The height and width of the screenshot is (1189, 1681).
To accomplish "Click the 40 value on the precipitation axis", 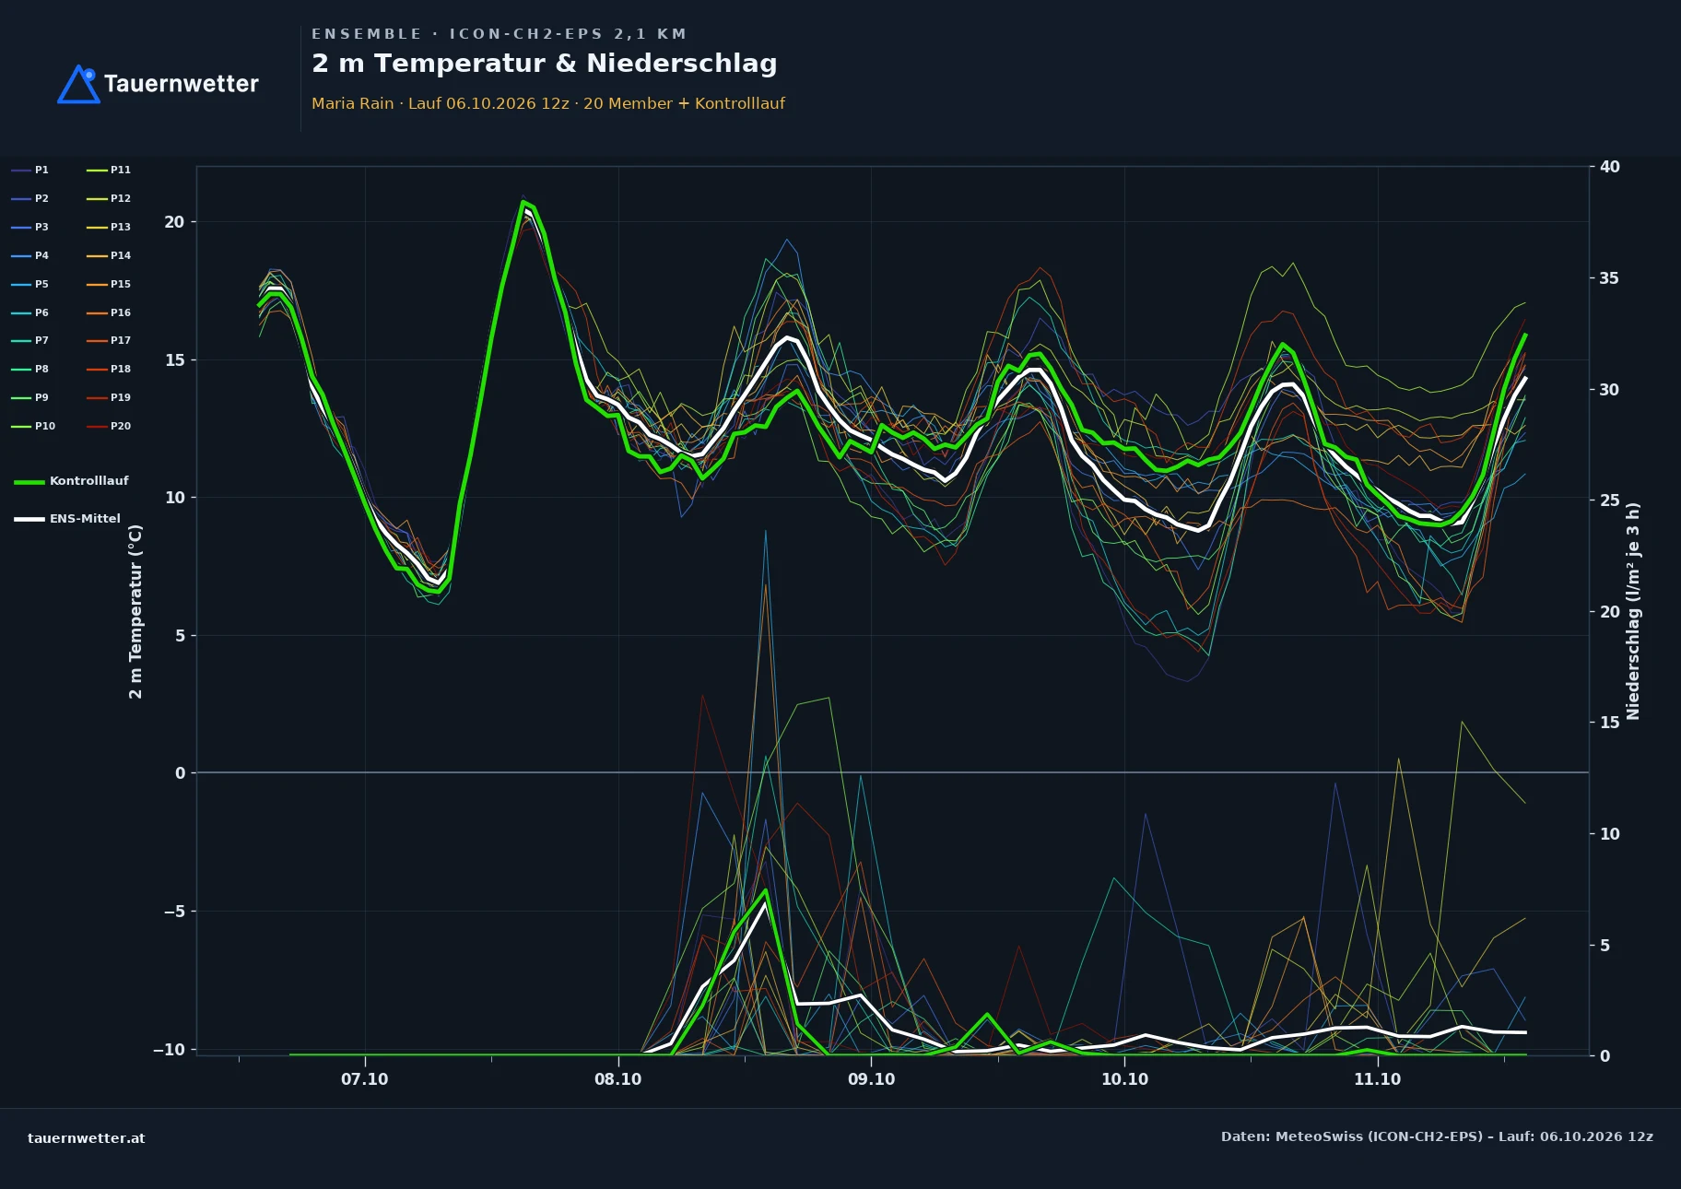I will click(x=1610, y=167).
